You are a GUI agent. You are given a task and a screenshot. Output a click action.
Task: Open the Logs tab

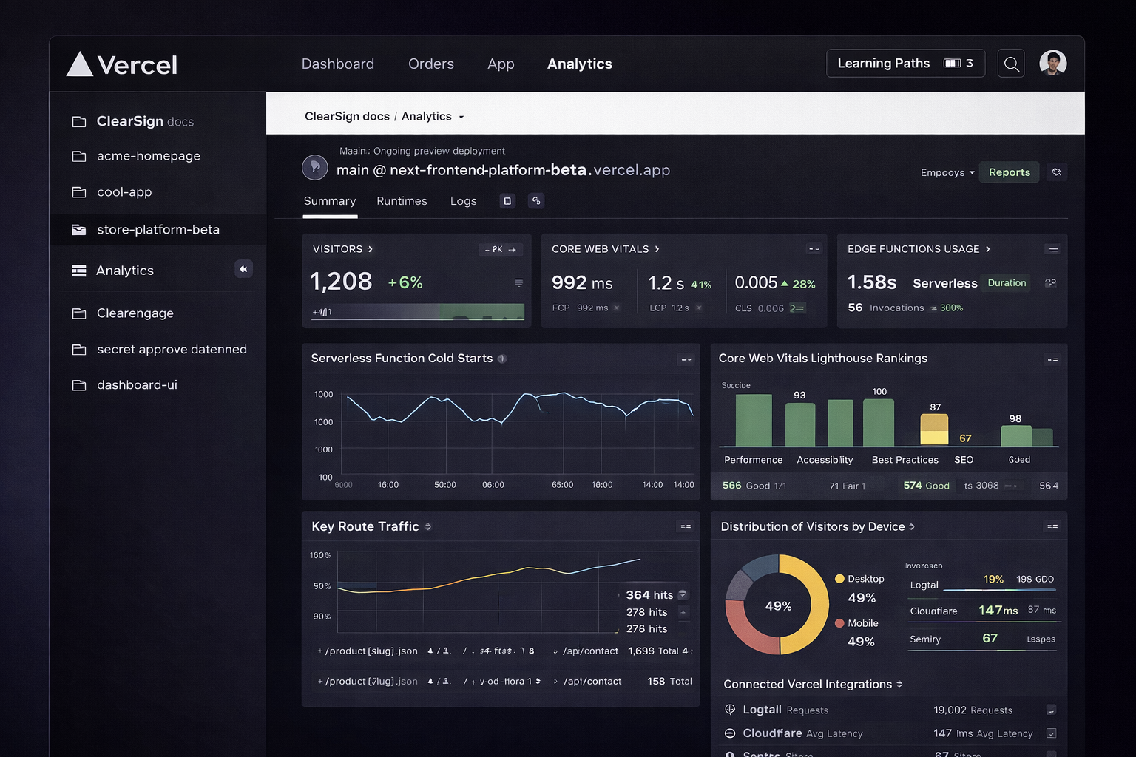tap(463, 201)
